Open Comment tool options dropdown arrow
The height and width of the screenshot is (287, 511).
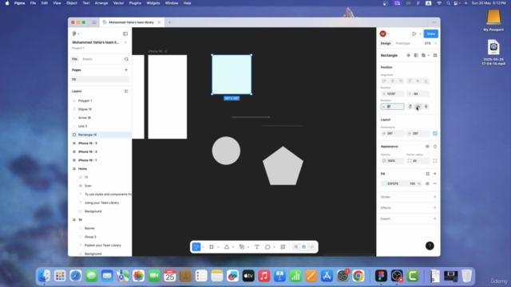pos(274,247)
